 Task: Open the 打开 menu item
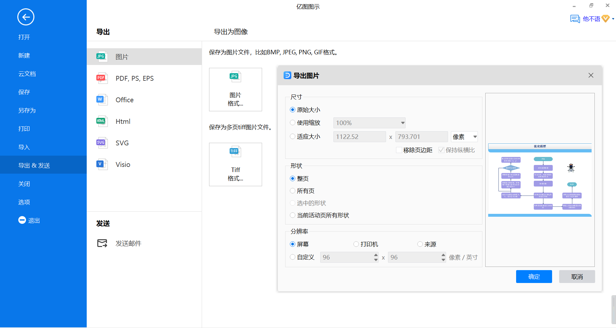pyautogui.click(x=24, y=37)
